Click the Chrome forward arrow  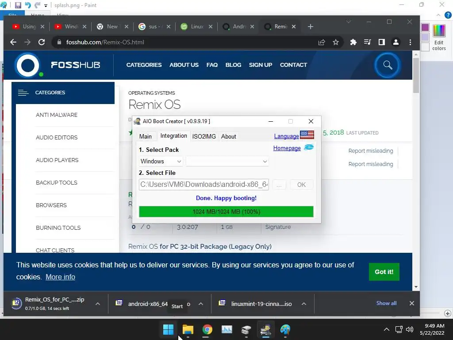(27, 42)
